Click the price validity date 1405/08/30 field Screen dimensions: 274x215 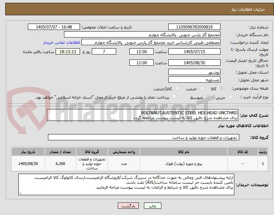[194, 63]
